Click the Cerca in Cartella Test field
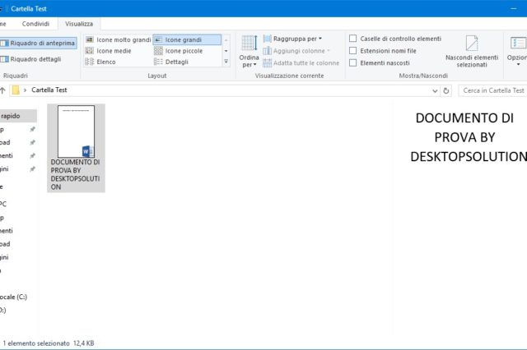 pos(491,90)
